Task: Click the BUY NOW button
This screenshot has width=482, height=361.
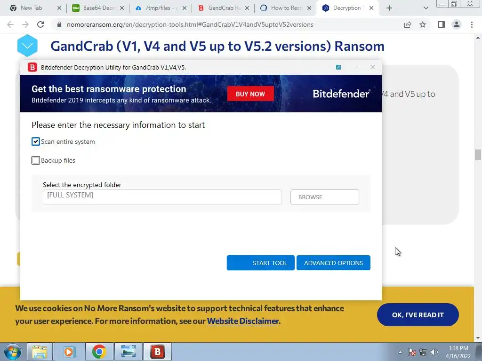Action: (250, 94)
